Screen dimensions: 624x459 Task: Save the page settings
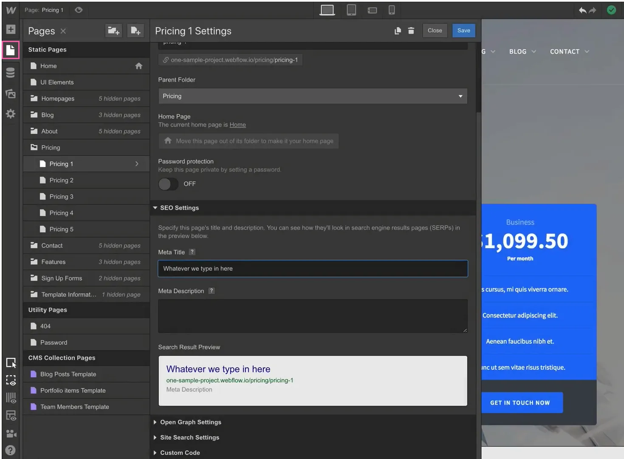(x=463, y=31)
